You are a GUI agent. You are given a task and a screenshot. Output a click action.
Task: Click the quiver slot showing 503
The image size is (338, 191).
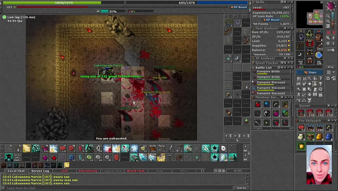point(319,46)
